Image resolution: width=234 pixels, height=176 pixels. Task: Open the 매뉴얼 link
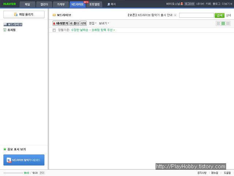(x=215, y=173)
